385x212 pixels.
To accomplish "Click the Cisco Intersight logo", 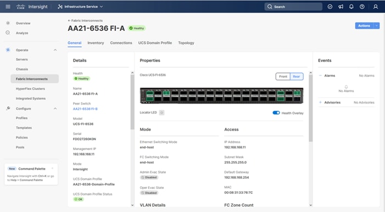I will tap(32, 7).
